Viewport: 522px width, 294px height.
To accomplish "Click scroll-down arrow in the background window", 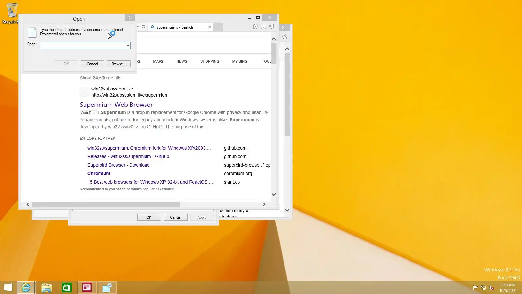I will [287, 210].
